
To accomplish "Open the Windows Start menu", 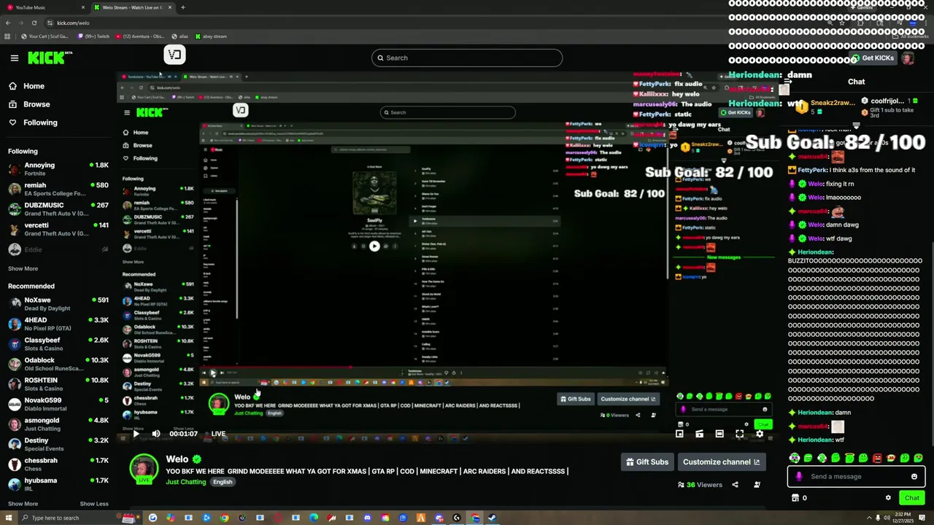I will point(8,518).
